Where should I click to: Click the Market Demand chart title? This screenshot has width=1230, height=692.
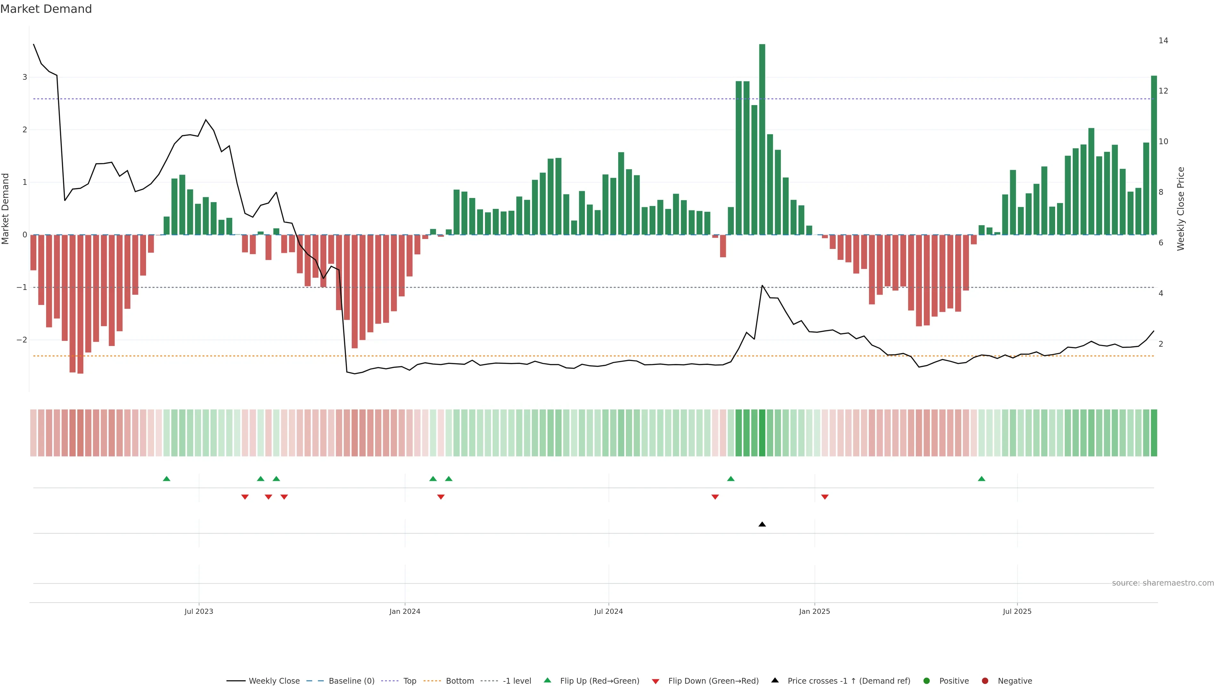[46, 9]
